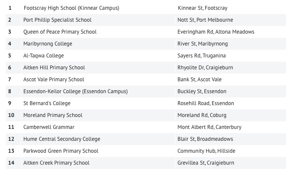Screen dimensions: 286x174
Task: Select Queen of Peace Primary School
Action: tap(60, 32)
